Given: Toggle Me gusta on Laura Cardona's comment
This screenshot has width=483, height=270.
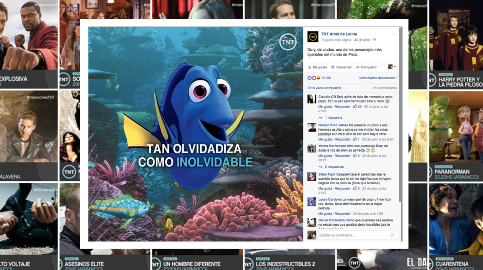Looking at the screenshot, I should tap(325, 214).
